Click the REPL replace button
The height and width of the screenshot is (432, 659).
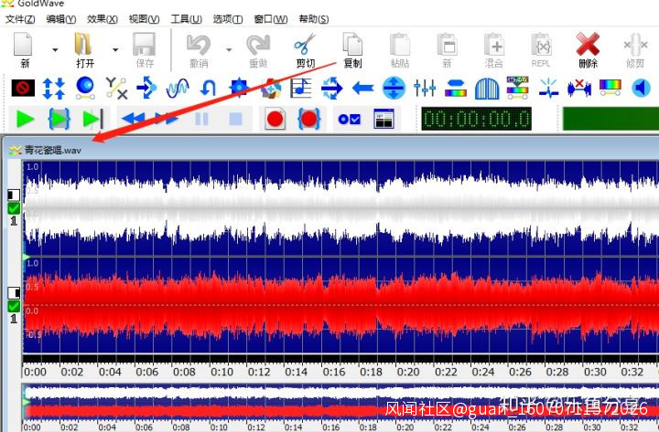pyautogui.click(x=541, y=50)
